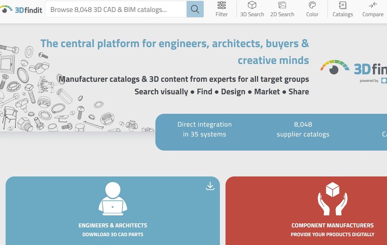This screenshot has width=387, height=245.
Task: Type in the Browse catalogs search field
Action: [116, 9]
